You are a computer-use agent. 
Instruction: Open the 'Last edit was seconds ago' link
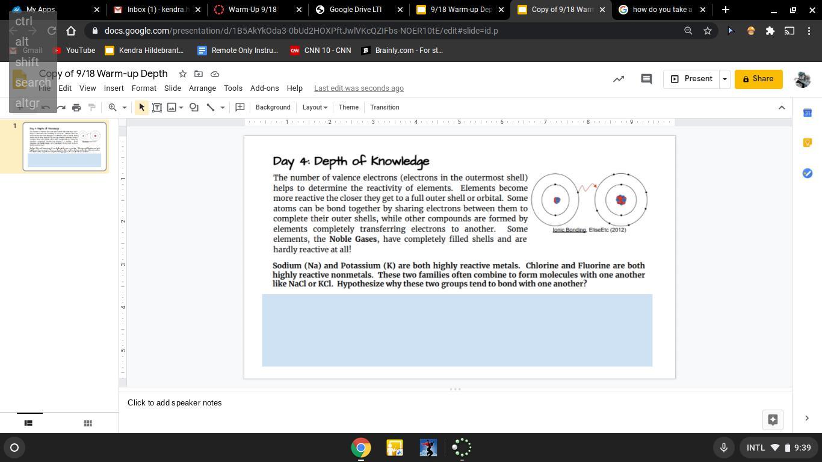(359, 88)
